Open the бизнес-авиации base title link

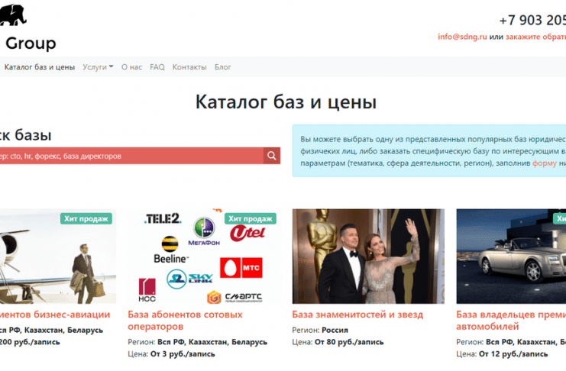(55, 315)
